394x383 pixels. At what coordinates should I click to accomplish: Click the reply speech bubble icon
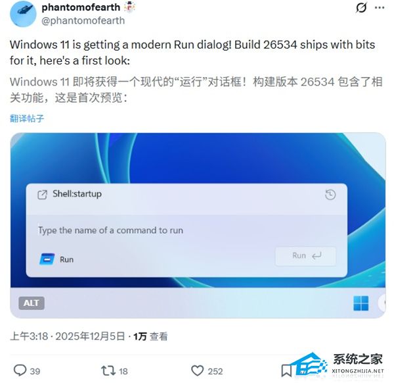[20, 370]
